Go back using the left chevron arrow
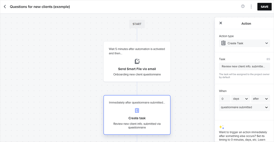The height and width of the screenshot is (142, 274). pos(5,7)
